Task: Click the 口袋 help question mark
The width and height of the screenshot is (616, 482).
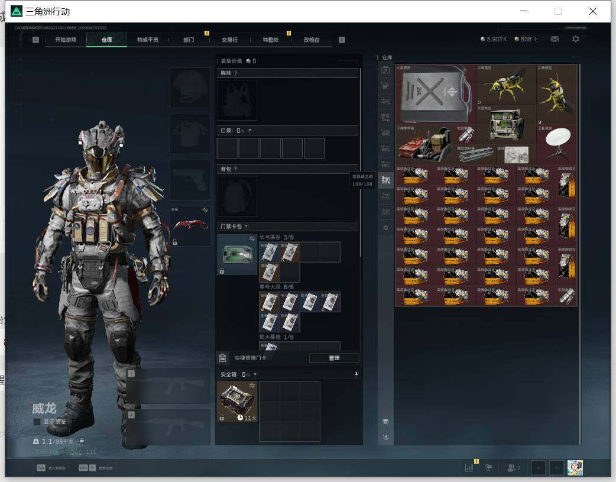Action: [249, 131]
